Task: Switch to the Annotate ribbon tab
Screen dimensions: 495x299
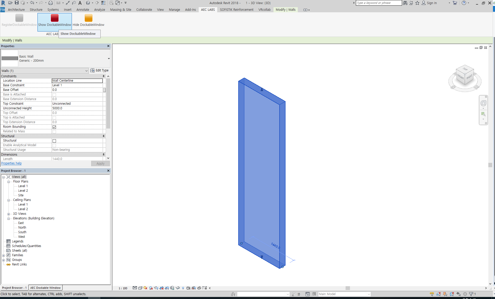Action: [x=83, y=10]
